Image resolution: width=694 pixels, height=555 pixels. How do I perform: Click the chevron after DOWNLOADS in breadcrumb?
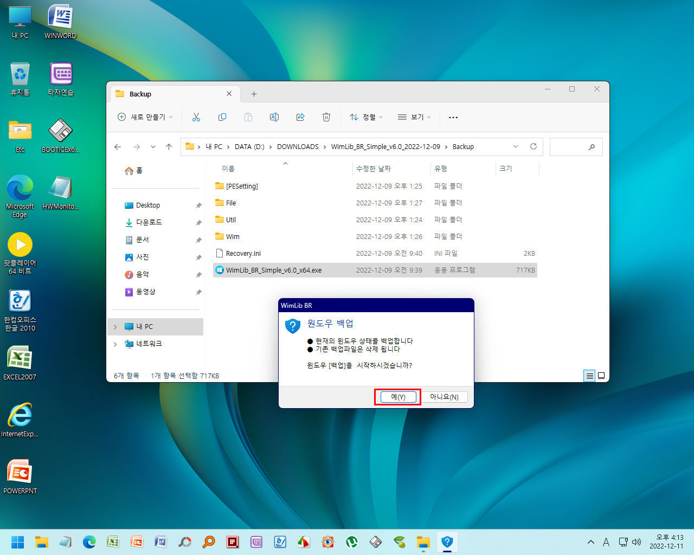point(325,147)
